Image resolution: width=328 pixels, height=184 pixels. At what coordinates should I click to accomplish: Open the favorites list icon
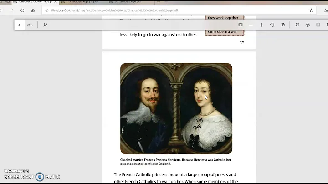[326, 10]
